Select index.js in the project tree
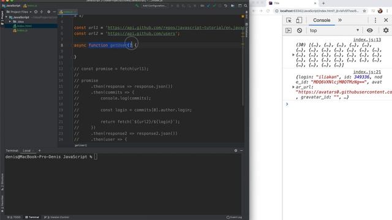Image resolution: width=392 pixels, height=220 pixels. coord(20,31)
